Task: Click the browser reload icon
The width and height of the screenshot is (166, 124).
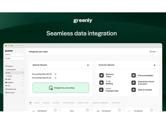Action: coord(22,46)
